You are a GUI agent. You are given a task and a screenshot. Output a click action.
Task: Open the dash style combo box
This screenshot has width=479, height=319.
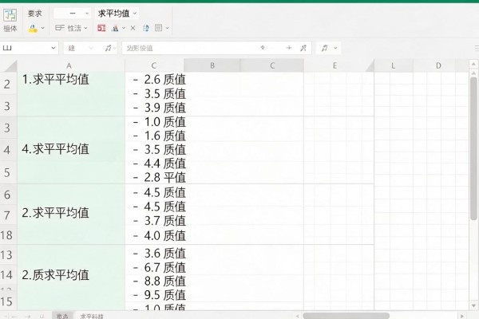point(72,14)
